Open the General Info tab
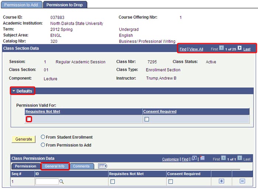Viewport: 258px width, 189px height. click(55, 166)
